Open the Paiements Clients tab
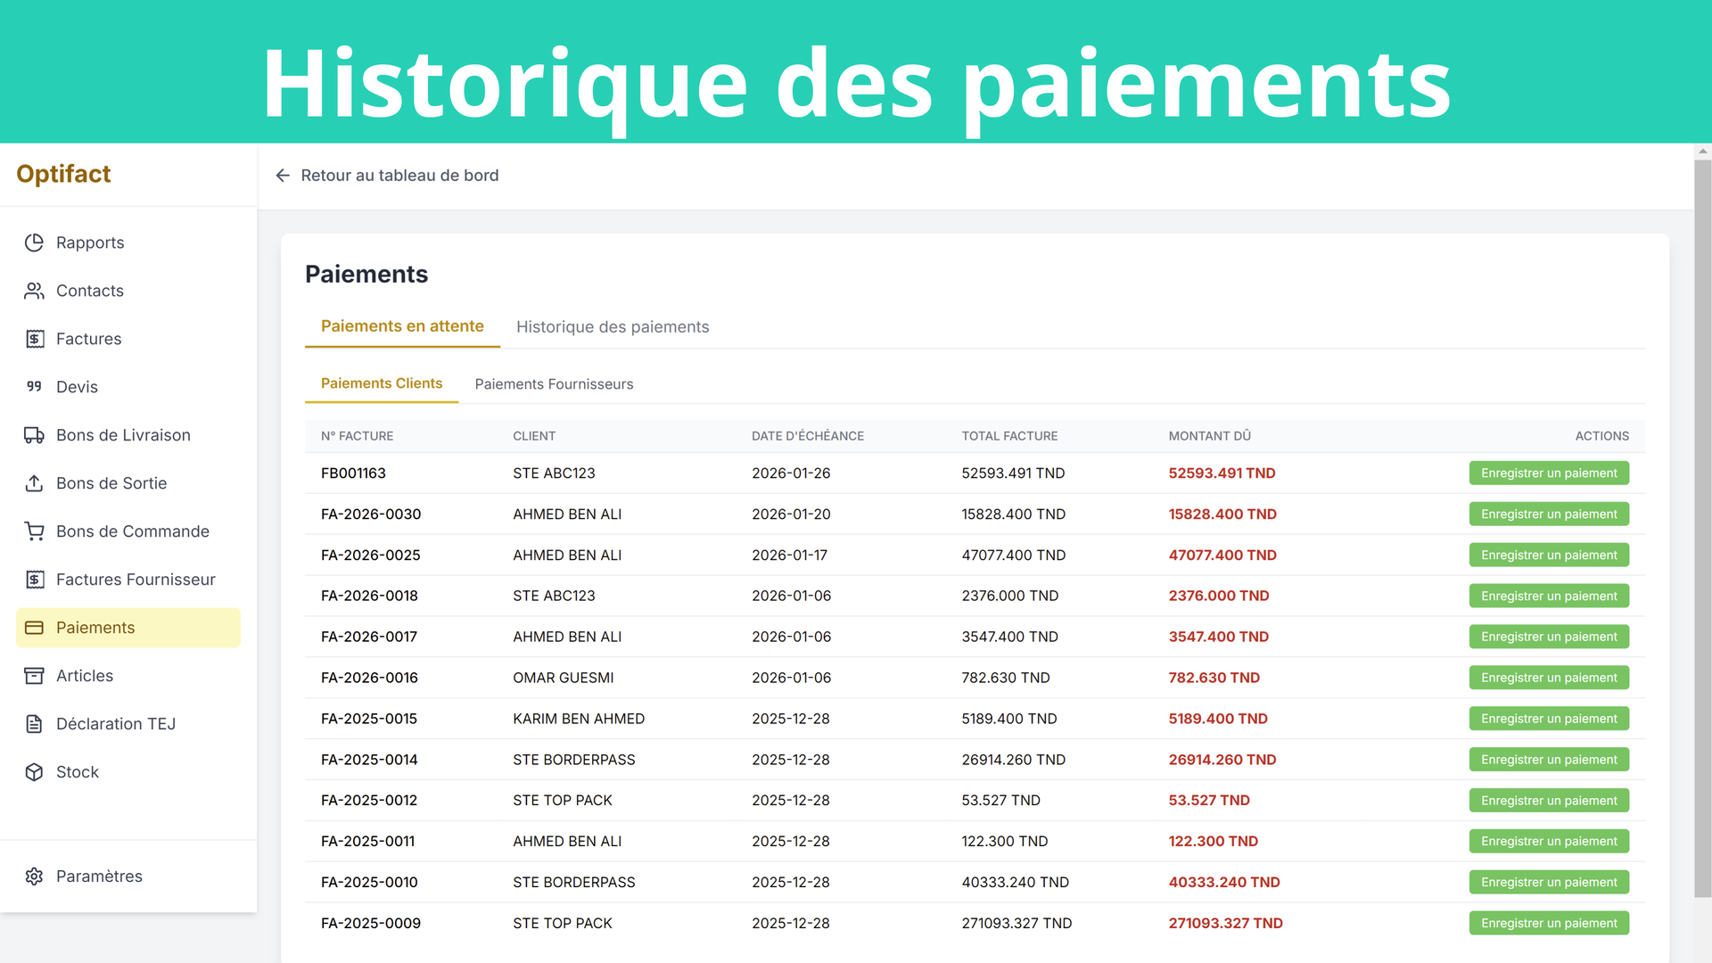1712x963 pixels. (x=382, y=383)
